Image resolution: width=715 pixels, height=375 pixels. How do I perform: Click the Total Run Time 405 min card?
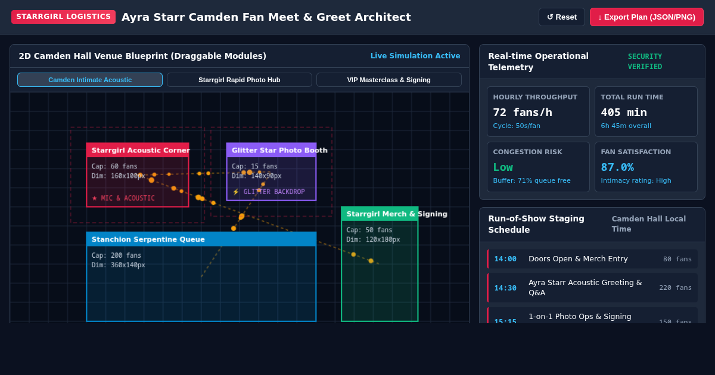coord(646,112)
